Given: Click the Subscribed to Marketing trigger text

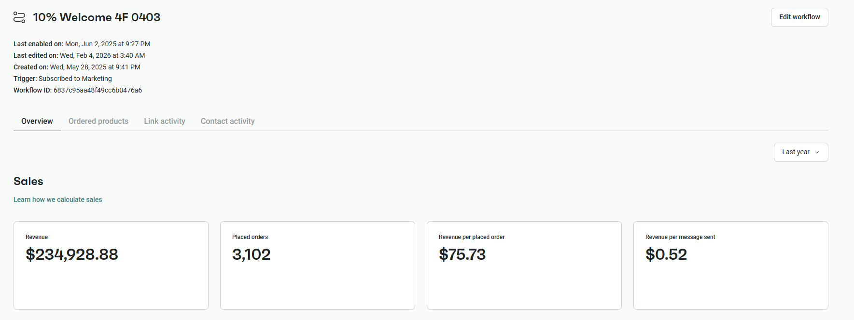Looking at the screenshot, I should pos(75,79).
